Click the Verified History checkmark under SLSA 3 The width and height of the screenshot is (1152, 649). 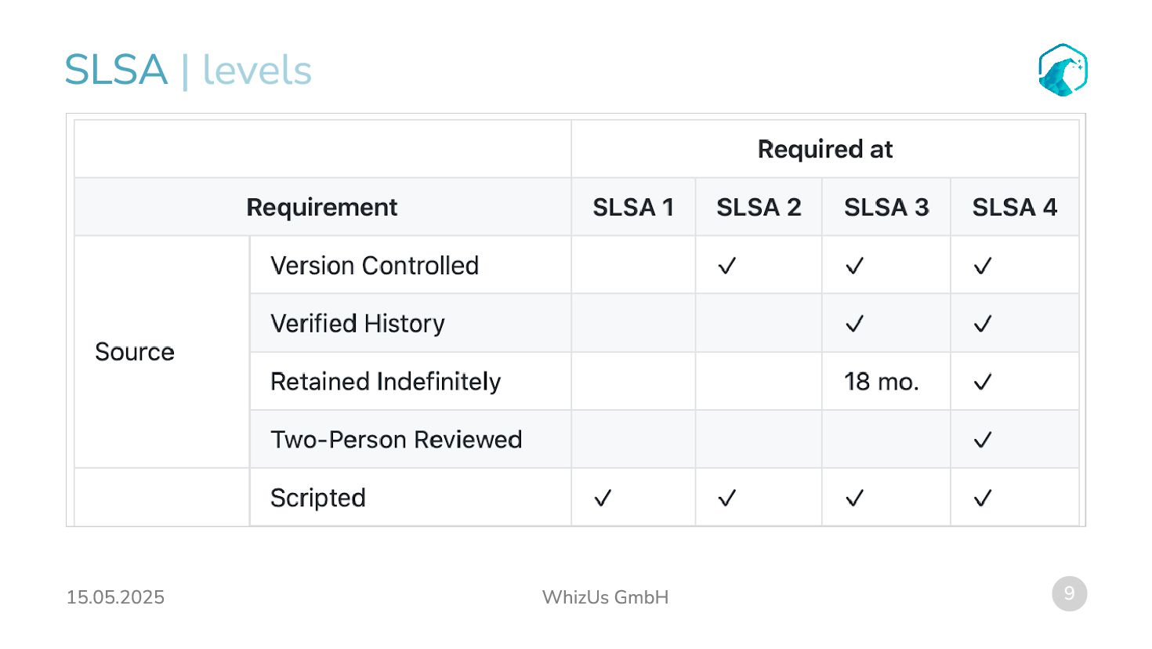tap(854, 324)
